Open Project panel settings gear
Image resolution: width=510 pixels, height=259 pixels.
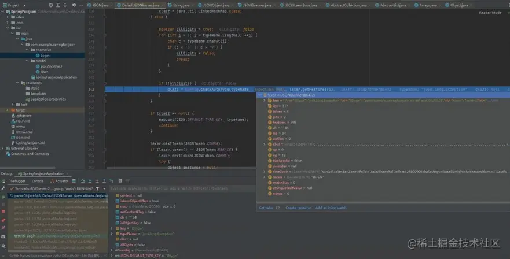(74, 5)
